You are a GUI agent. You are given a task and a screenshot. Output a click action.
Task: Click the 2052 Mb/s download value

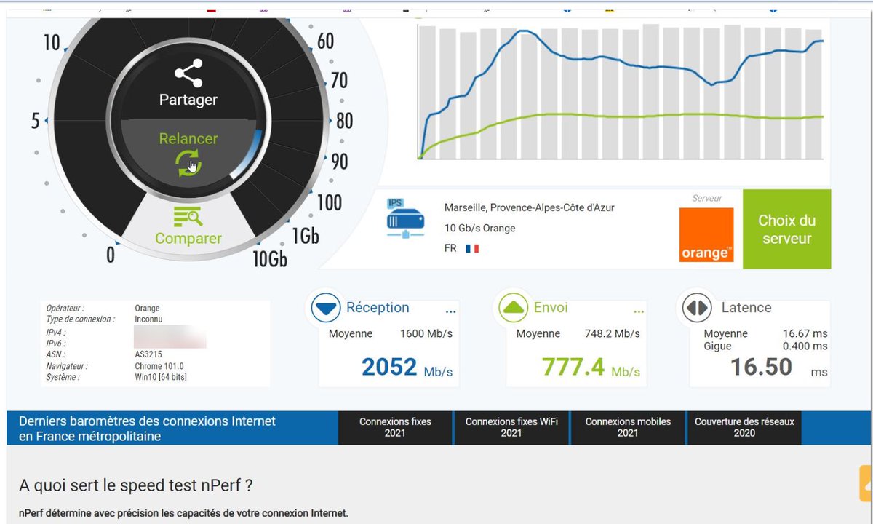(407, 368)
